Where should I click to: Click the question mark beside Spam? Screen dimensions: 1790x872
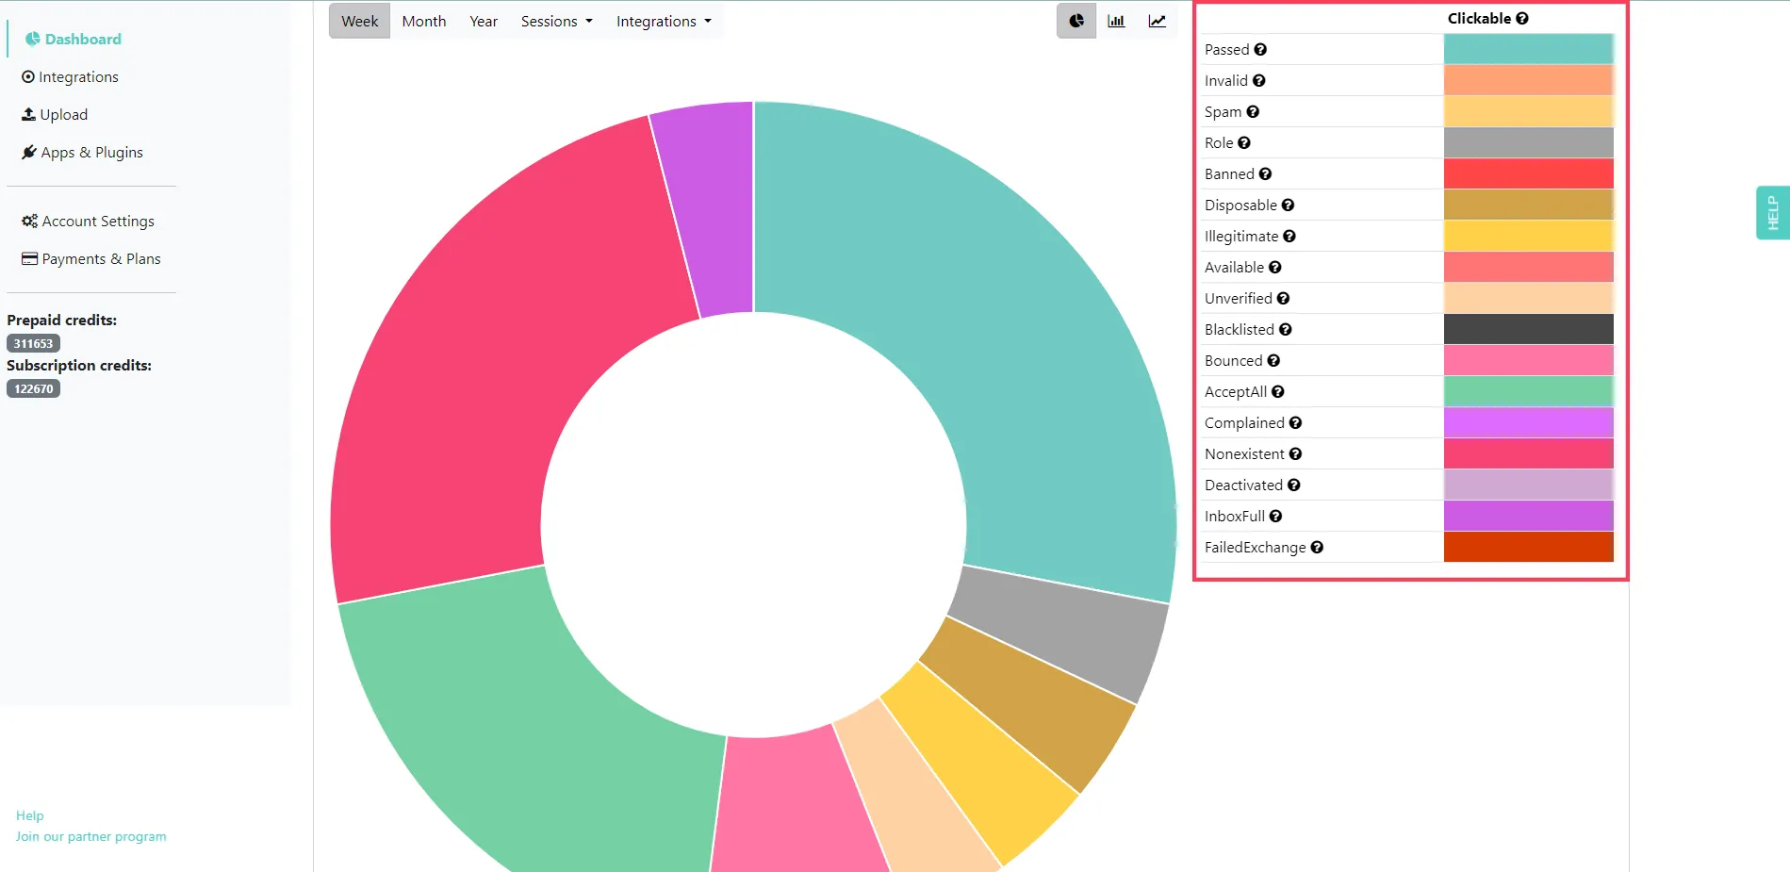coord(1253,112)
